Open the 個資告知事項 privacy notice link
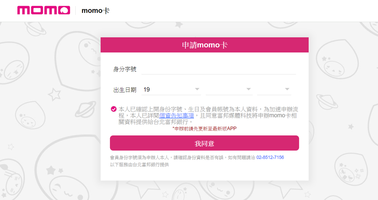 (x=176, y=115)
